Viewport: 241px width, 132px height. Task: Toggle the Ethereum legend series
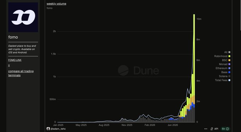[x=223, y=68]
